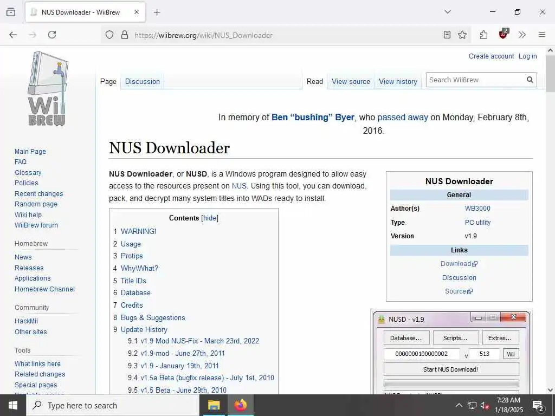This screenshot has width=555, height=416.
Task: Bookmark this page with star
Action: (462, 35)
